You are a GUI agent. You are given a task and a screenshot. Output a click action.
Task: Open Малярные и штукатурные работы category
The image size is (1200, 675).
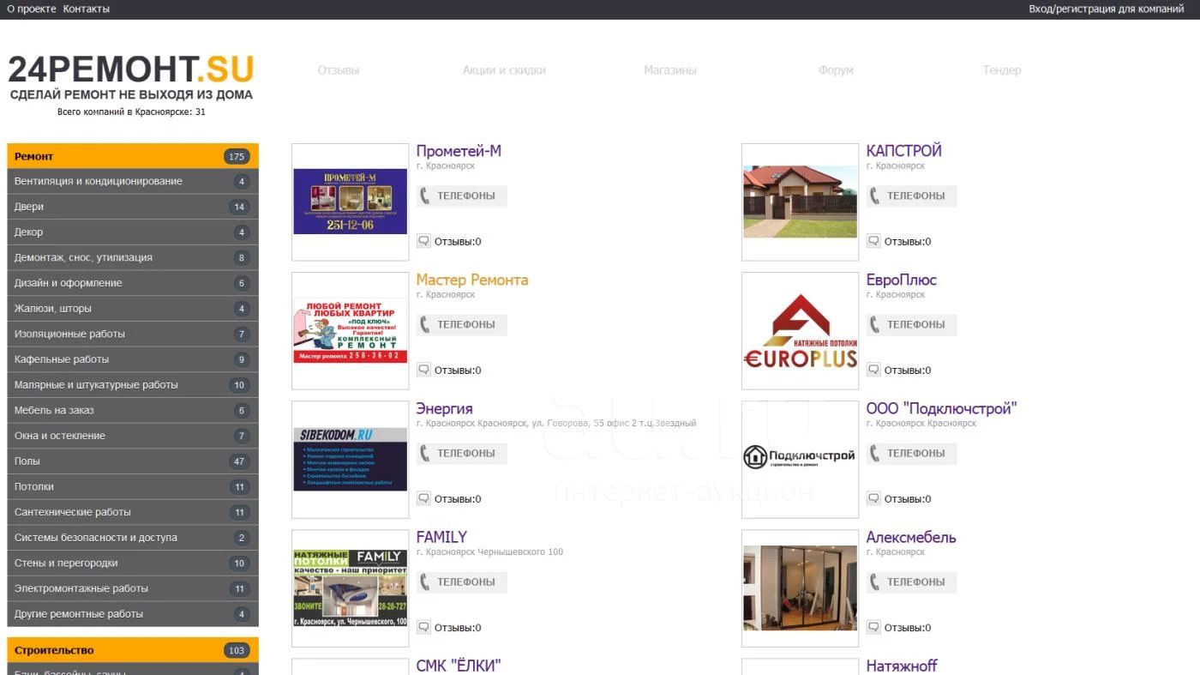pos(133,385)
